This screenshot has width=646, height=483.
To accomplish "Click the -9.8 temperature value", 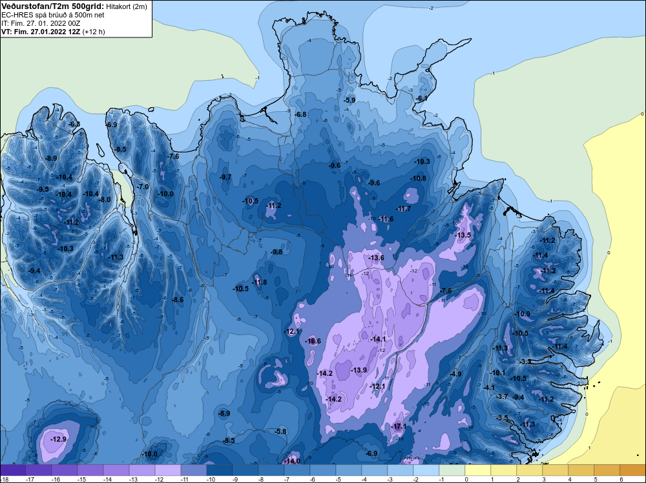I will coord(277,252).
